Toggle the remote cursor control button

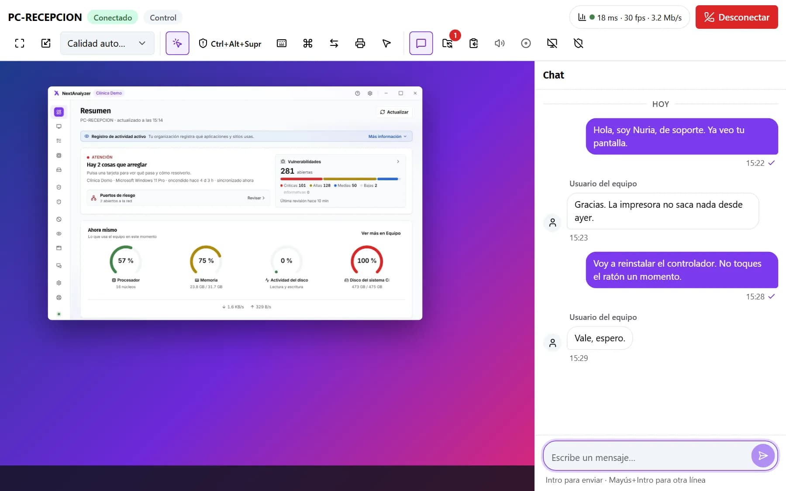(x=177, y=43)
